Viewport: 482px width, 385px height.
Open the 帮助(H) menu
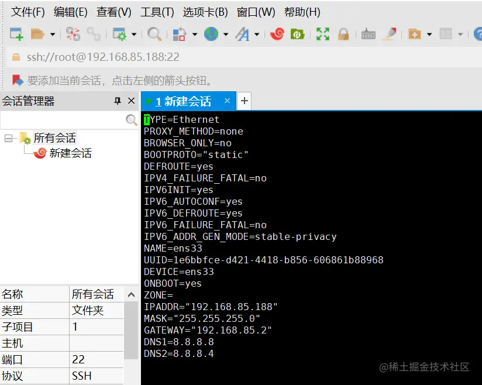[x=302, y=12]
